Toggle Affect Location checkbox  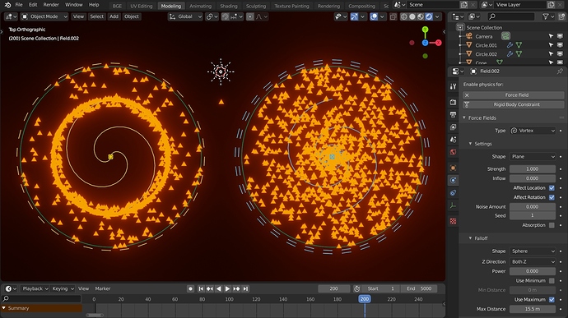[x=552, y=188]
